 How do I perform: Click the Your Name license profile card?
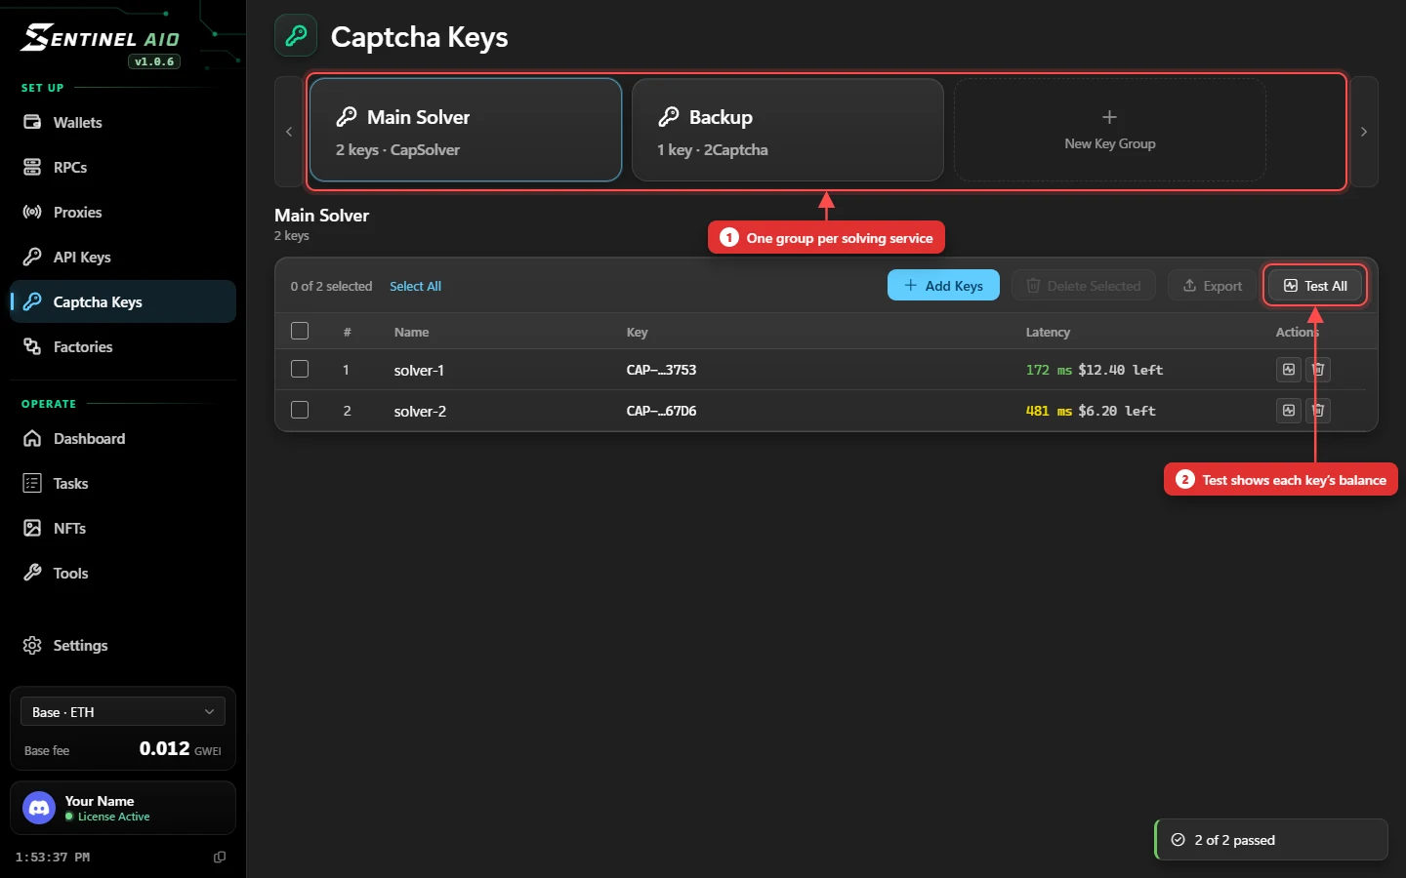pyautogui.click(x=123, y=808)
